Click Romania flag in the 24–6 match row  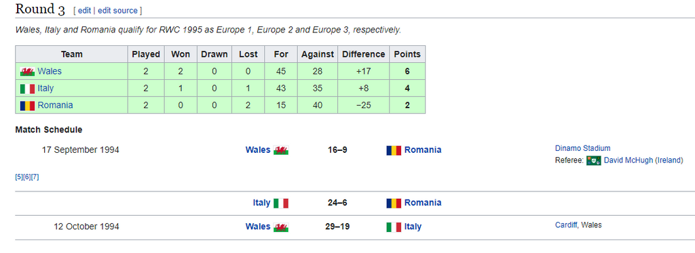pyautogui.click(x=394, y=203)
